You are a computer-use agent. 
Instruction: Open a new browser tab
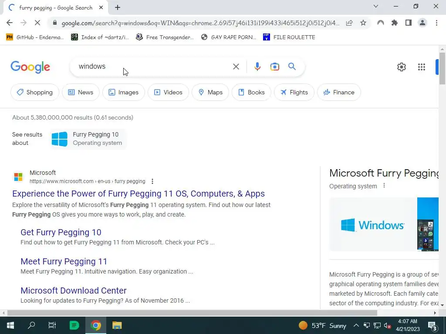click(118, 8)
